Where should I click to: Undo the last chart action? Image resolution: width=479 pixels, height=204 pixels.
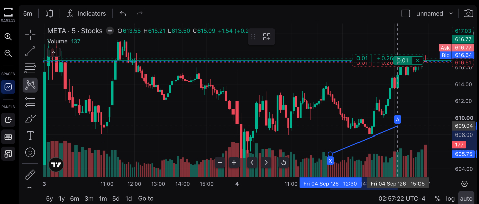123,14
